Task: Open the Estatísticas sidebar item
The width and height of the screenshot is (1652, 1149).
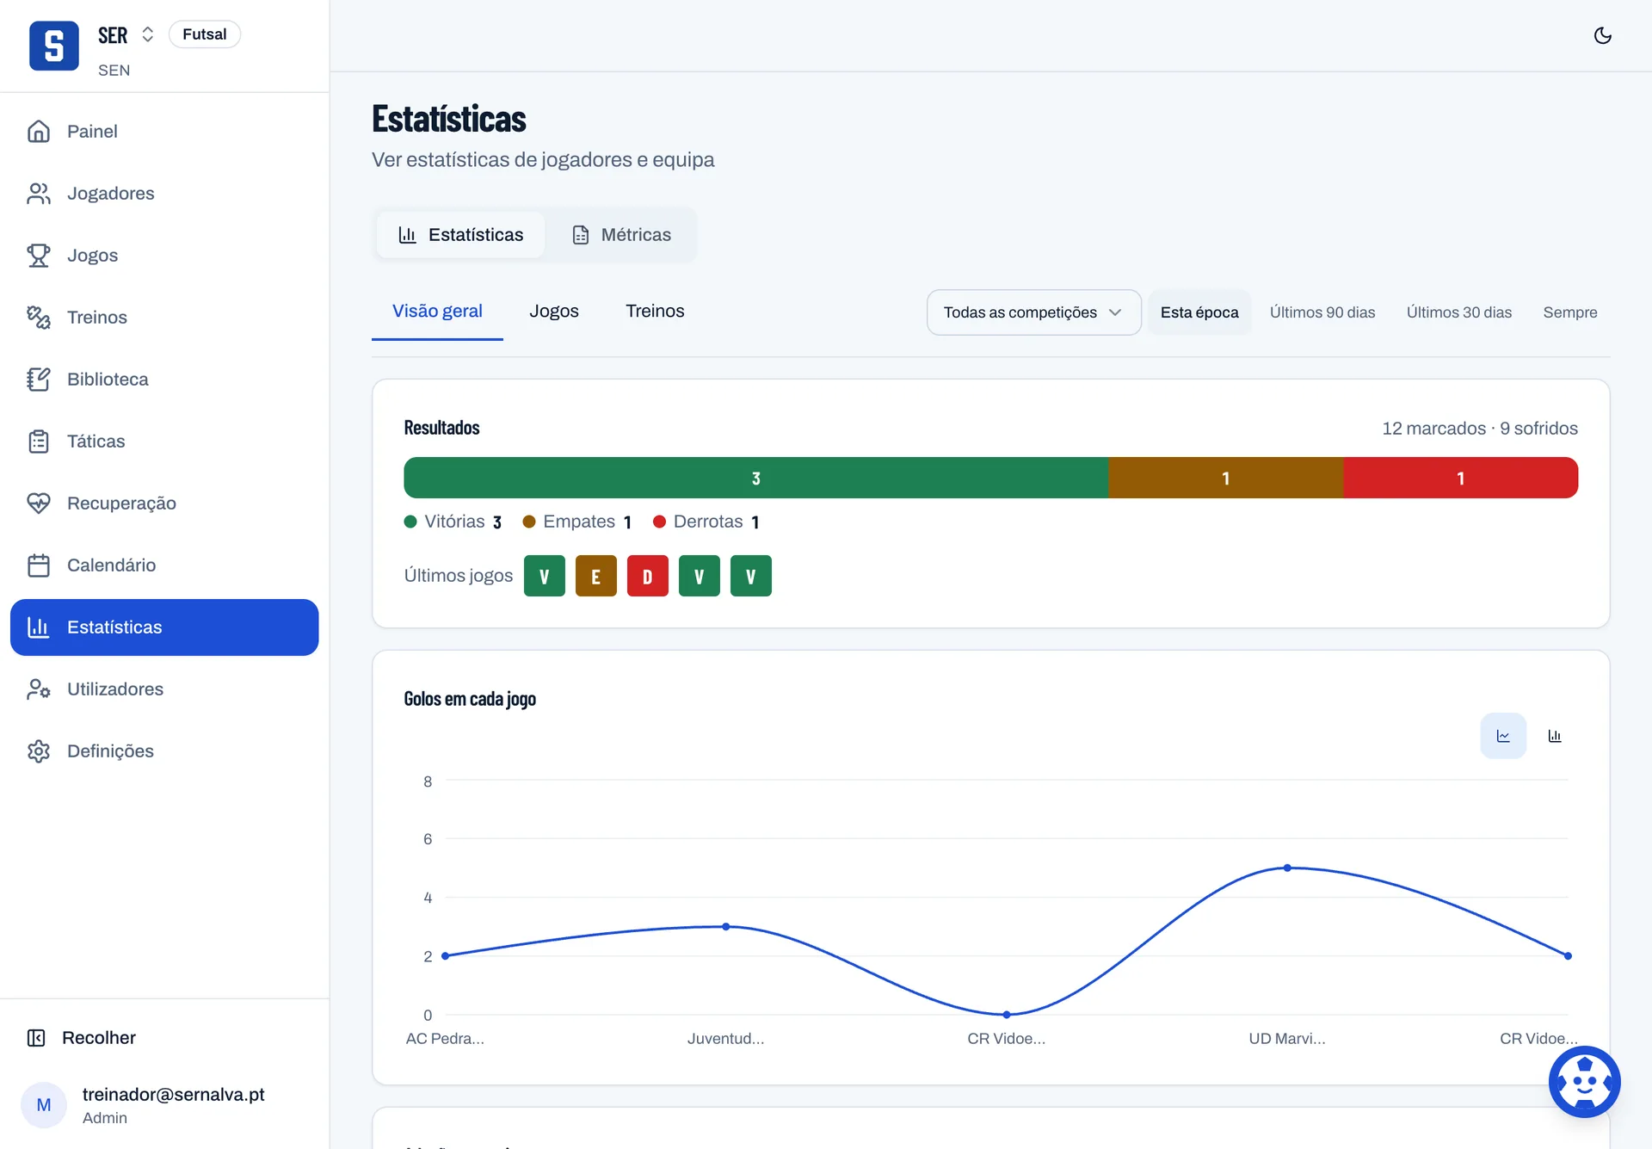Action: [x=164, y=627]
